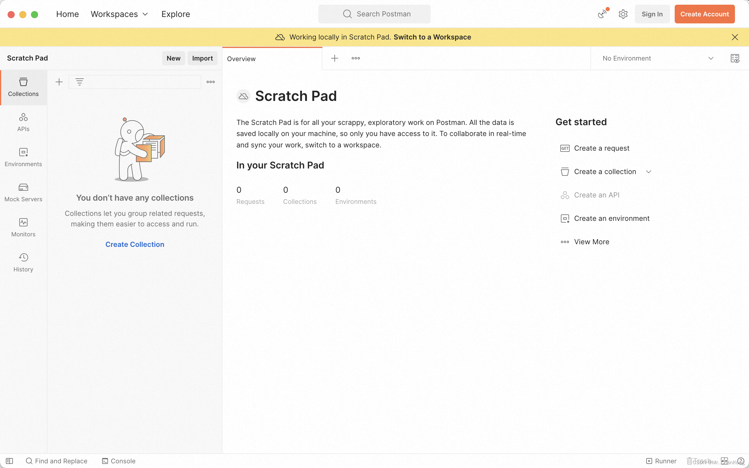
Task: Toggle the two-pane view icon
Action: click(724, 461)
